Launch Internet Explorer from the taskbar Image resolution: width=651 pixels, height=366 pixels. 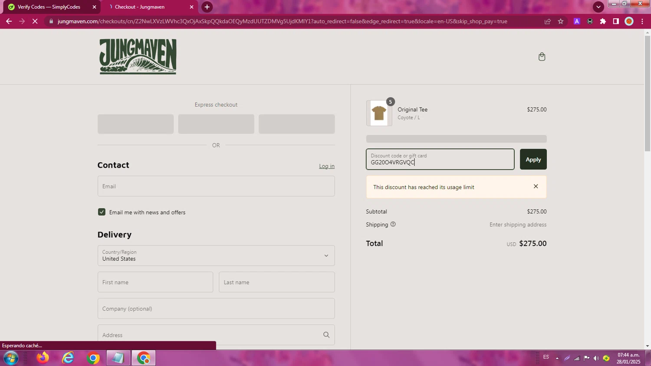68,358
